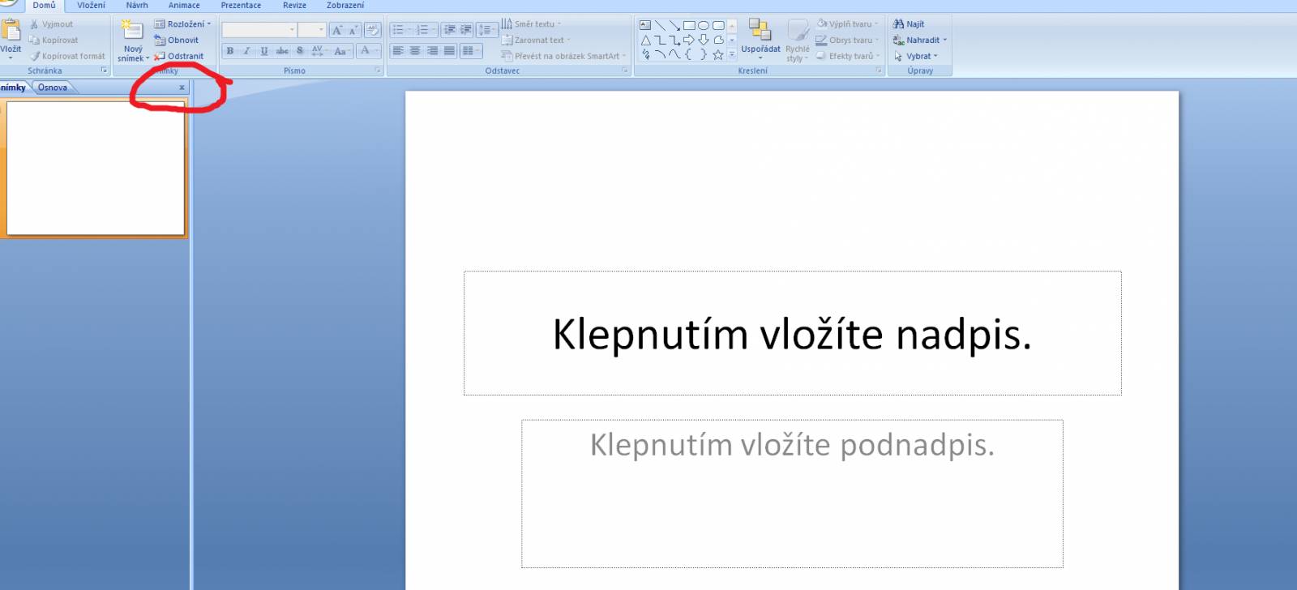Click Převést na obrázek SmartArt
The width and height of the screenshot is (1297, 590).
[x=563, y=56]
